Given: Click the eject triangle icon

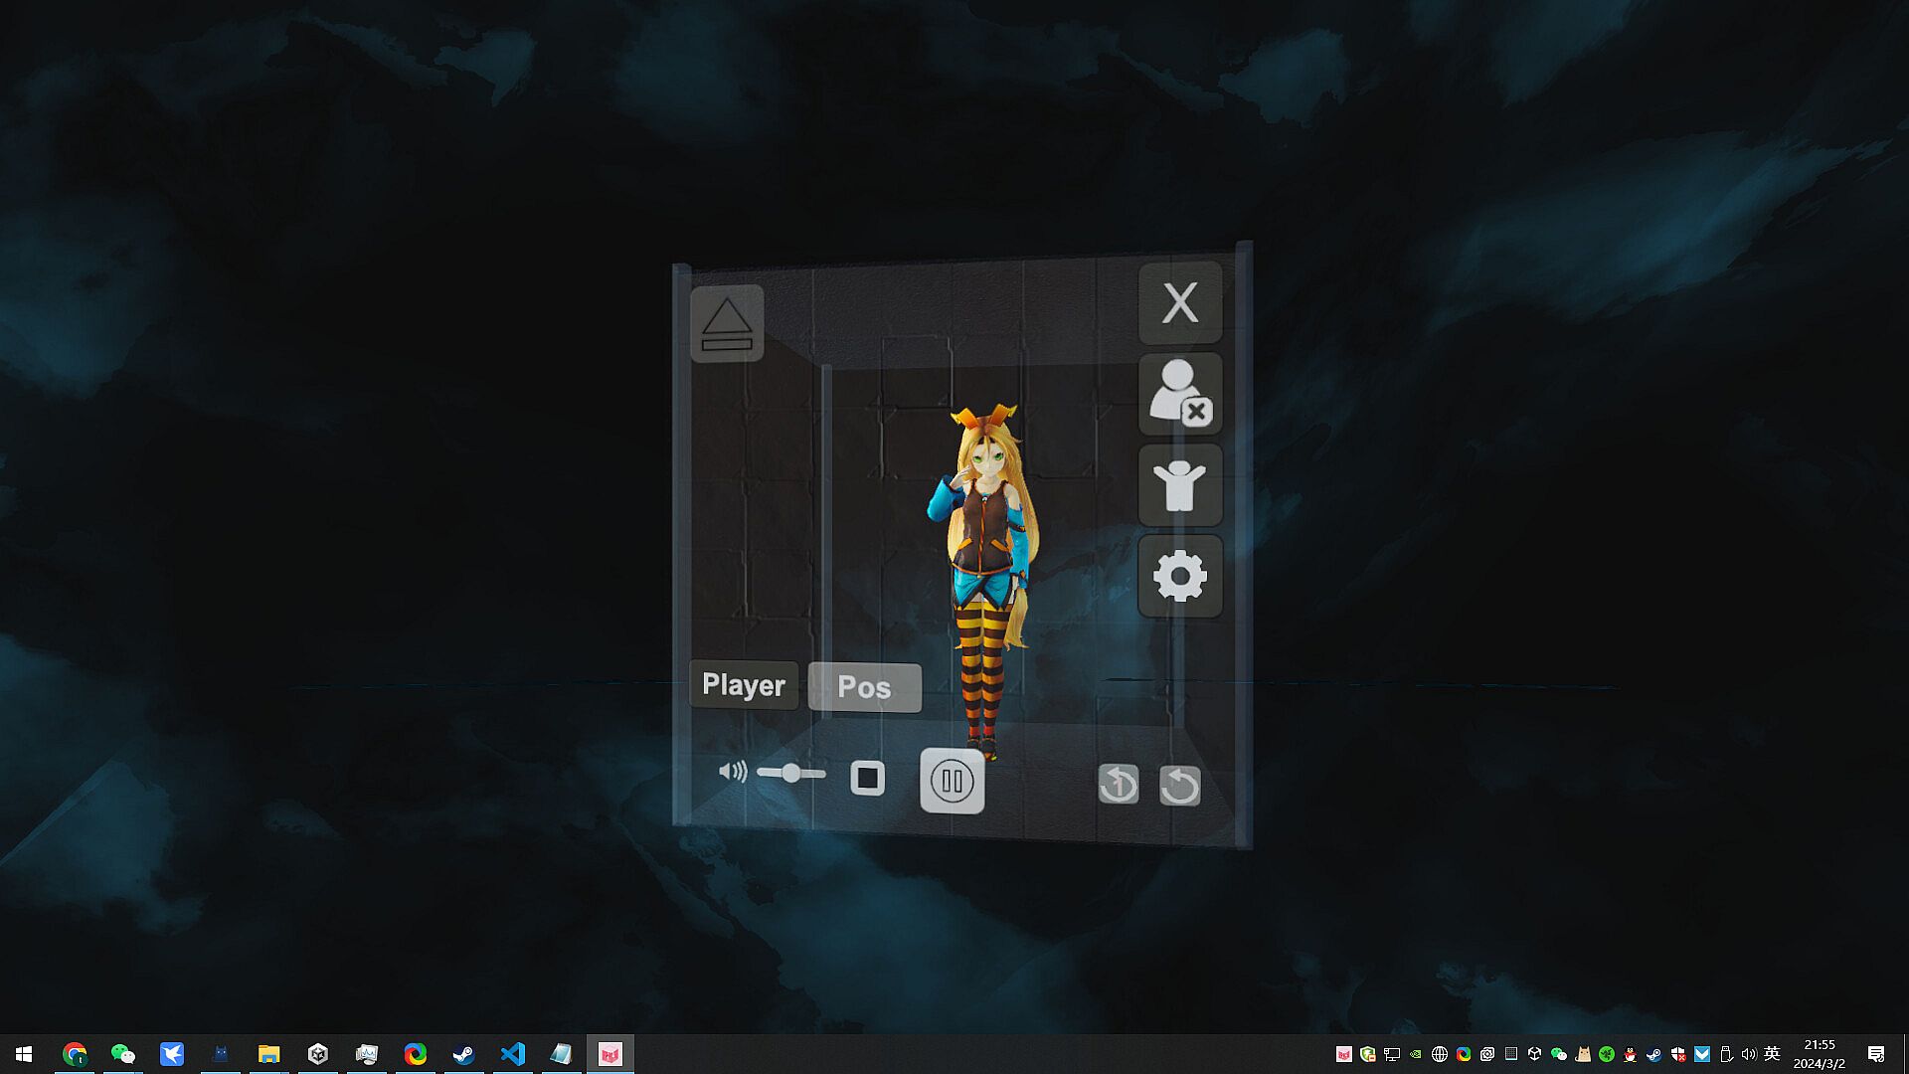Looking at the screenshot, I should coord(727,324).
